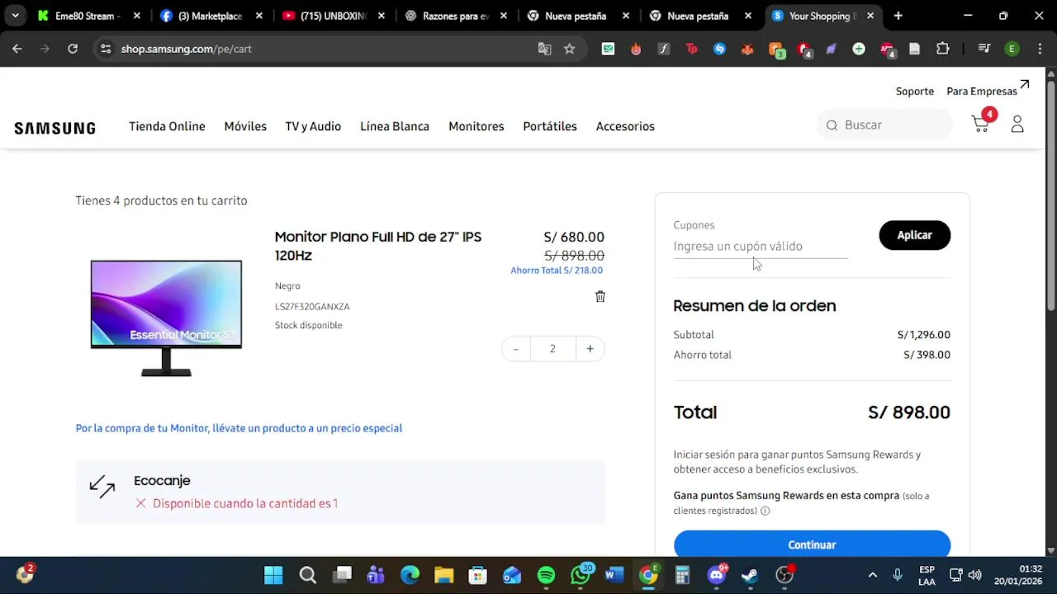Click the Total S/ 898.00 amount
This screenshot has width=1057, height=594.
pos(909,412)
